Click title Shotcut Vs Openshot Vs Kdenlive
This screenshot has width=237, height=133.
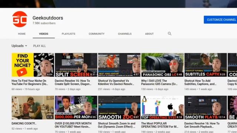116,82
